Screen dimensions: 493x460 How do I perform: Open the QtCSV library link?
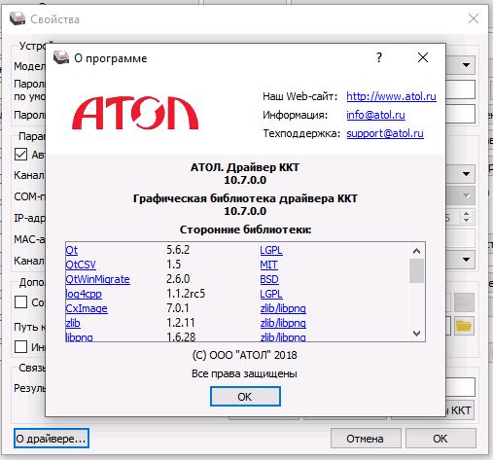81,265
